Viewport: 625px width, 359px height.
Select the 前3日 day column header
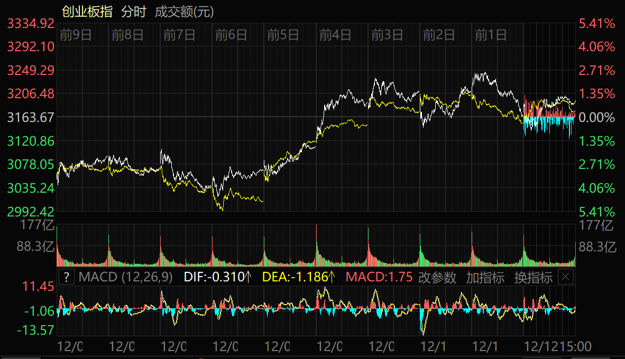(x=387, y=35)
